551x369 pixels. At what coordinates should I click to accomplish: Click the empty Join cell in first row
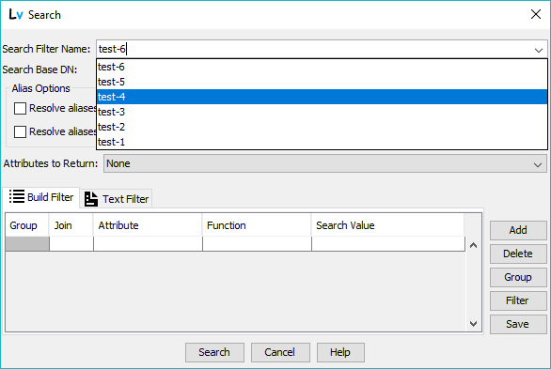click(x=71, y=244)
